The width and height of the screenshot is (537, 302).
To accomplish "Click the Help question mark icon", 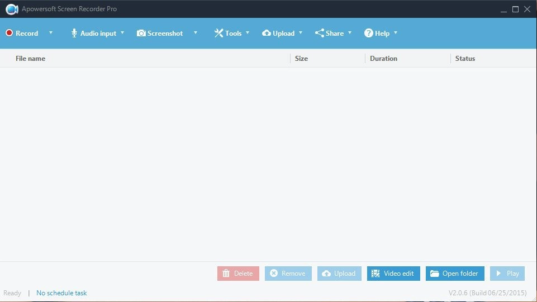I will point(368,33).
